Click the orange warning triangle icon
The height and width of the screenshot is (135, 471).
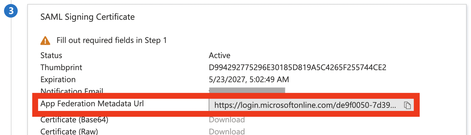coord(45,40)
